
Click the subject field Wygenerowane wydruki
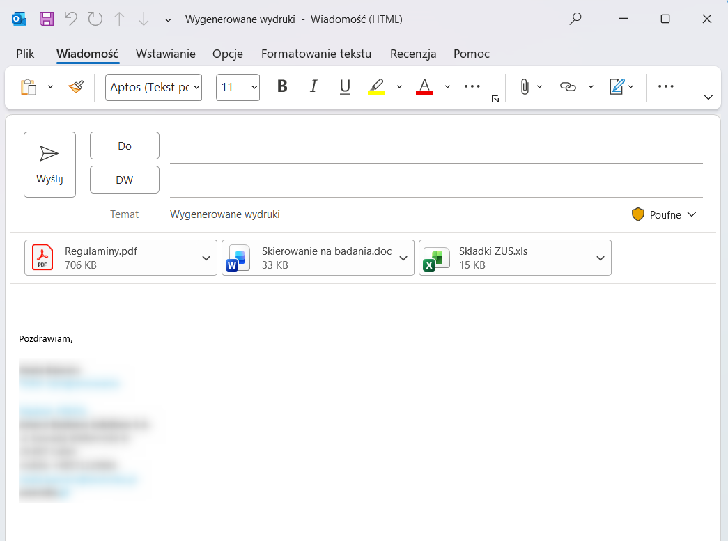225,214
